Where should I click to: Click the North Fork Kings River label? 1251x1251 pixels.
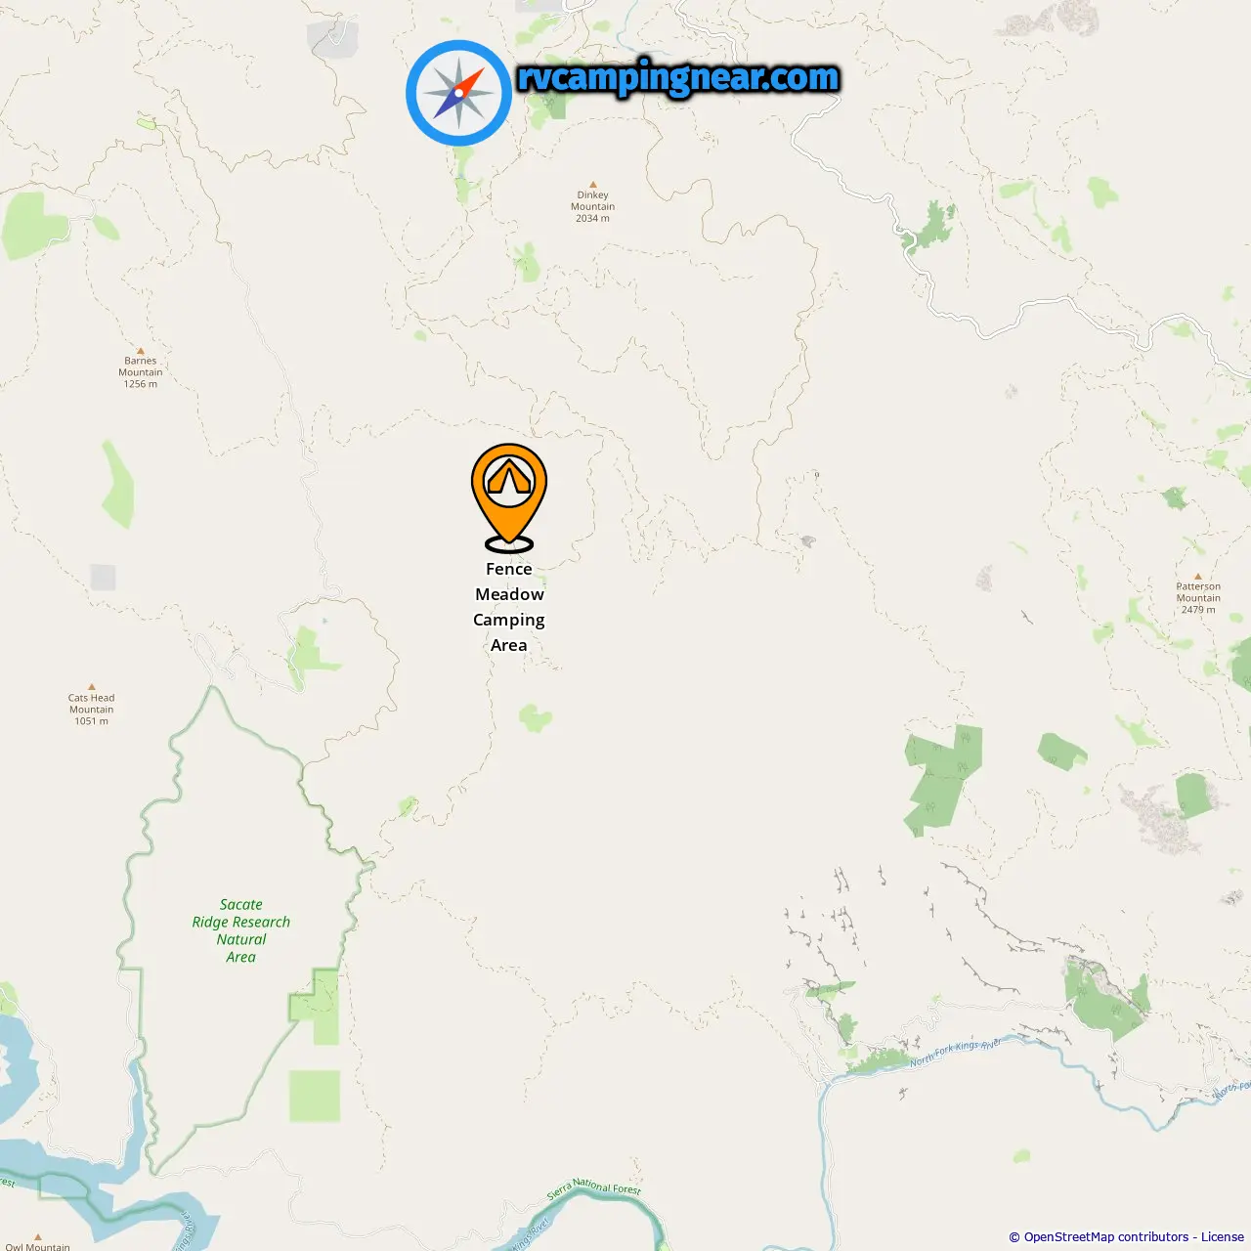[x=956, y=1053]
